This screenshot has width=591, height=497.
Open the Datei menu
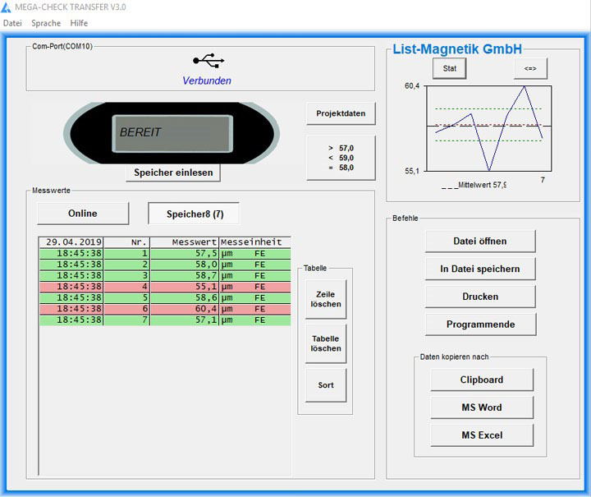click(12, 23)
